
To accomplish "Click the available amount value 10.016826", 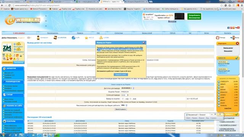I will (126, 88).
